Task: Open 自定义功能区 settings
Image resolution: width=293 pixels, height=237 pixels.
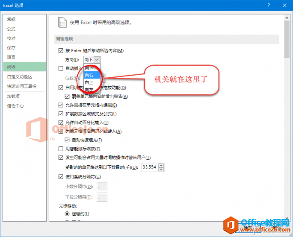Action: 24,77
